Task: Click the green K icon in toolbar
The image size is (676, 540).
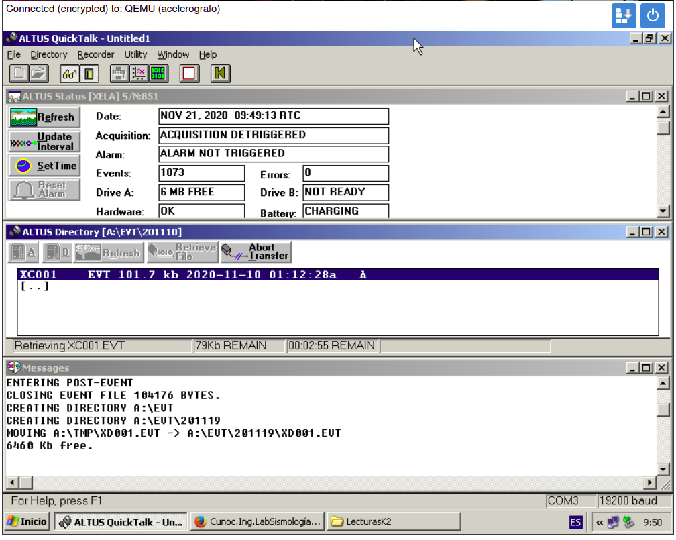Action: (x=220, y=73)
